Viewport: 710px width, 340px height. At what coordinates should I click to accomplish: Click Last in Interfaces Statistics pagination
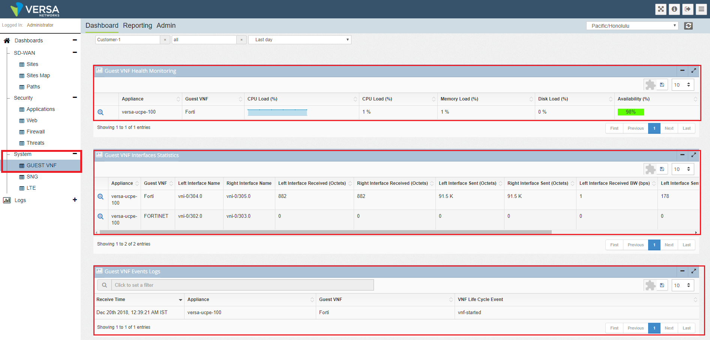[x=686, y=245]
